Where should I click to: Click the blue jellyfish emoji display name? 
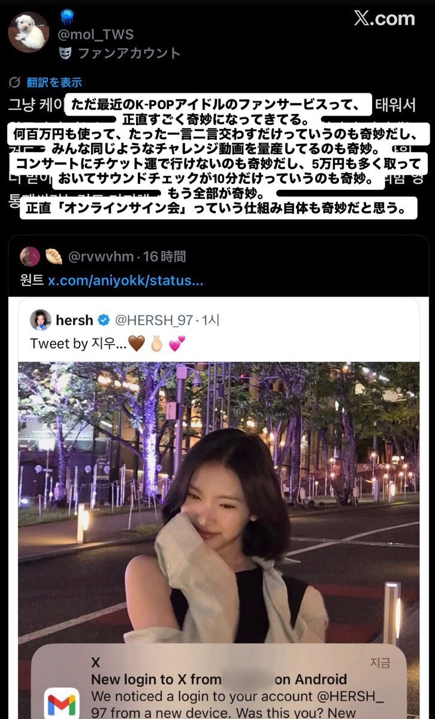[x=67, y=17]
